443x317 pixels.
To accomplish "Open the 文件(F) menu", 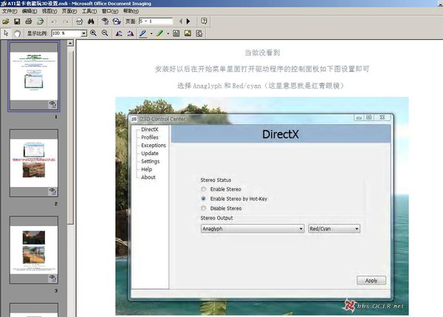I will (x=10, y=11).
